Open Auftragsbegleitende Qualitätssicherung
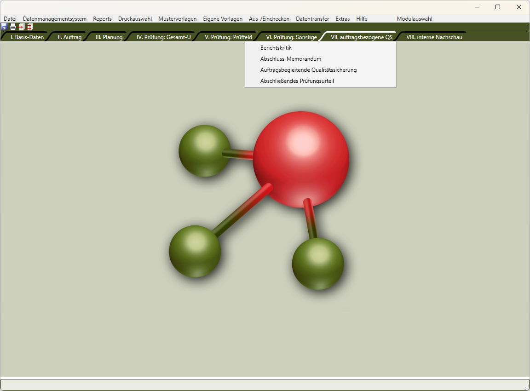This screenshot has width=530, height=391. (x=308, y=70)
